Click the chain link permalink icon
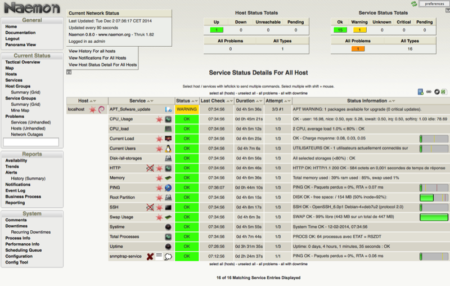The width and height of the screenshot is (450, 286). (x=429, y=92)
